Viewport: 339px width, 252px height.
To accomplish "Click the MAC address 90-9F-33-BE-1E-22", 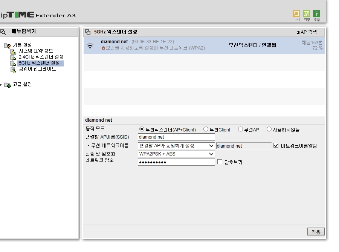I will click(x=153, y=42).
